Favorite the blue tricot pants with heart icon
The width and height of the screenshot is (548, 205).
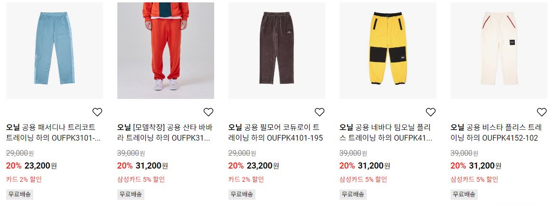click(97, 112)
